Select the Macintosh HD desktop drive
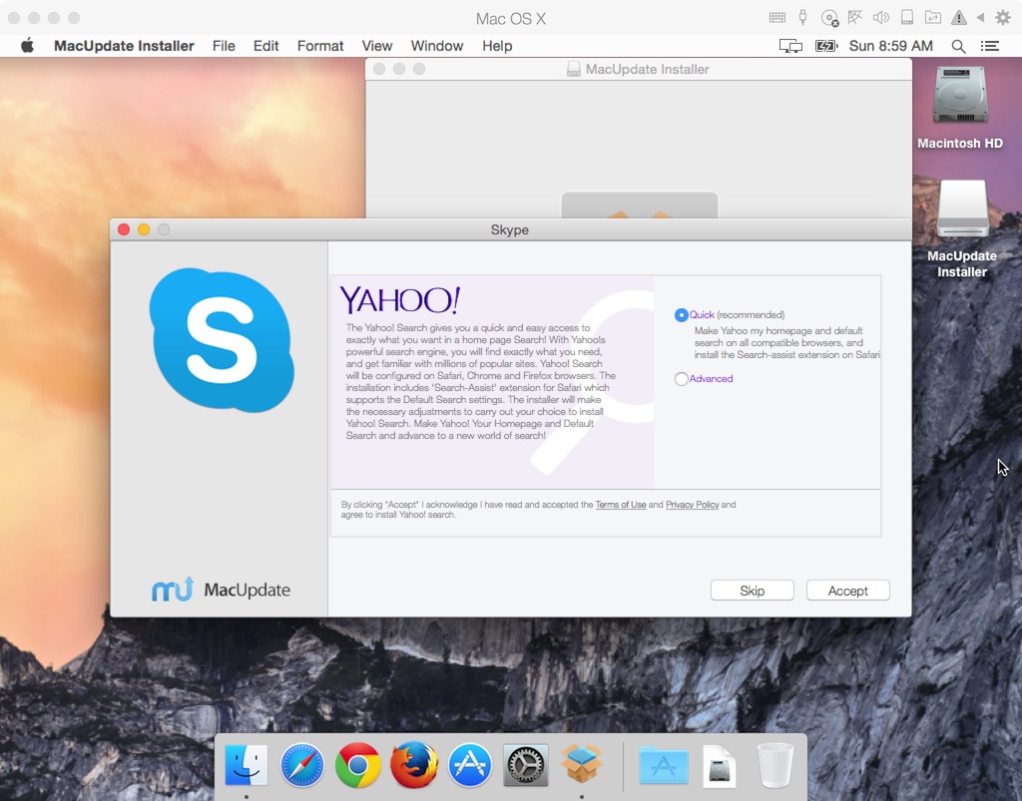This screenshot has height=801, width=1022. tap(960, 108)
